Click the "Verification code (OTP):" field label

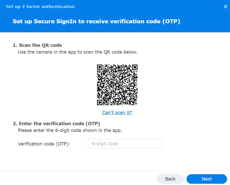[44, 144]
